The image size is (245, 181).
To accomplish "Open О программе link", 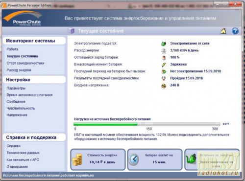I will pyautogui.click(x=17, y=167).
